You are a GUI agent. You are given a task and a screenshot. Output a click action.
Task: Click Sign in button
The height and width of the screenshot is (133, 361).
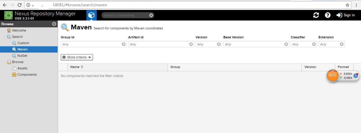[x=346, y=15]
